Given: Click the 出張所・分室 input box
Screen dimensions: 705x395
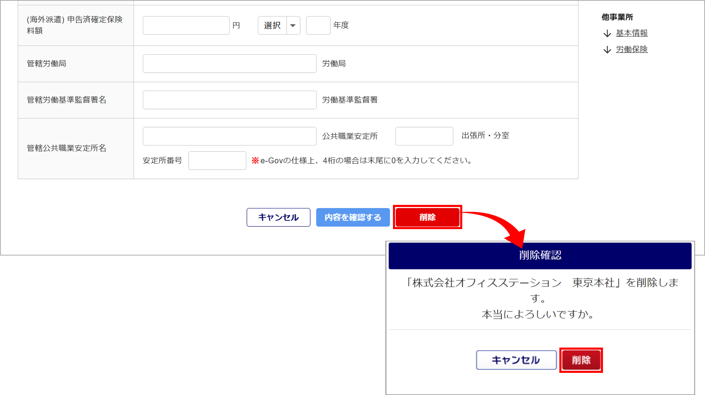Looking at the screenshot, I should tap(424, 136).
